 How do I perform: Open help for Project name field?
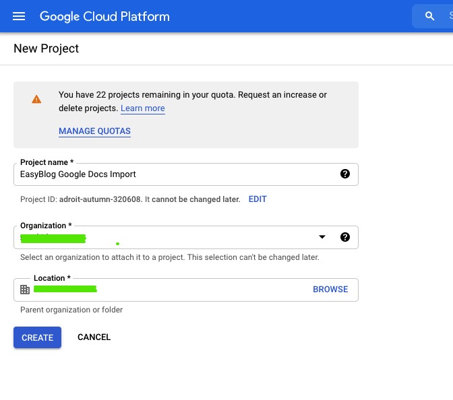[345, 174]
